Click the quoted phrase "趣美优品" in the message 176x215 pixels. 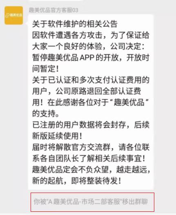(129, 102)
